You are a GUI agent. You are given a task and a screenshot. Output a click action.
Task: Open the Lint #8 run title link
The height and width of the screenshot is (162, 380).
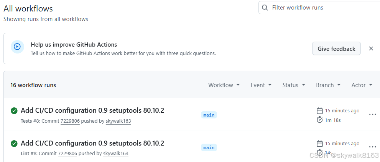92,143
